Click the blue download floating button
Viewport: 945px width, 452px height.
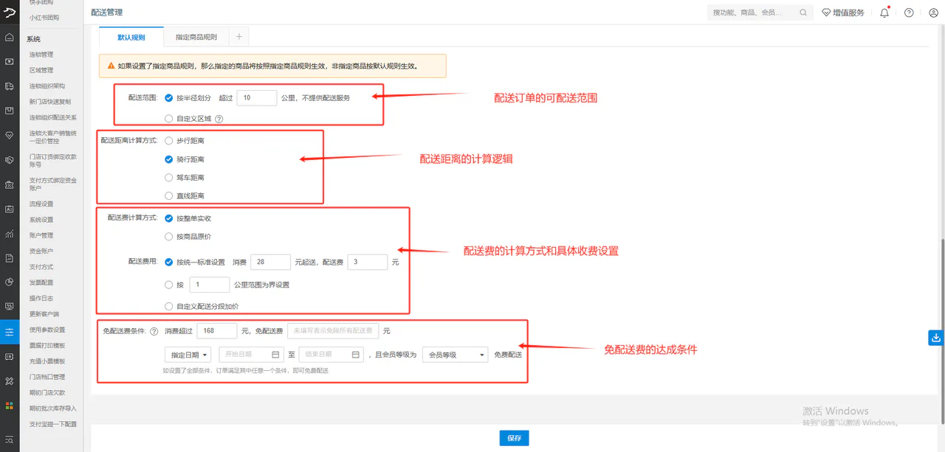(x=936, y=338)
